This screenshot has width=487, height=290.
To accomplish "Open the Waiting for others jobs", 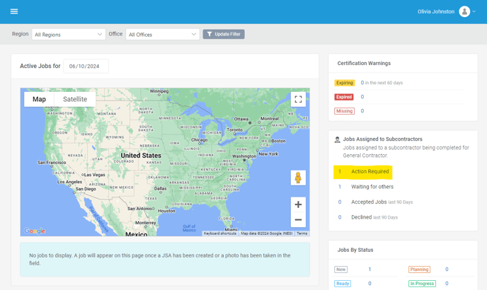I will tap(372, 187).
